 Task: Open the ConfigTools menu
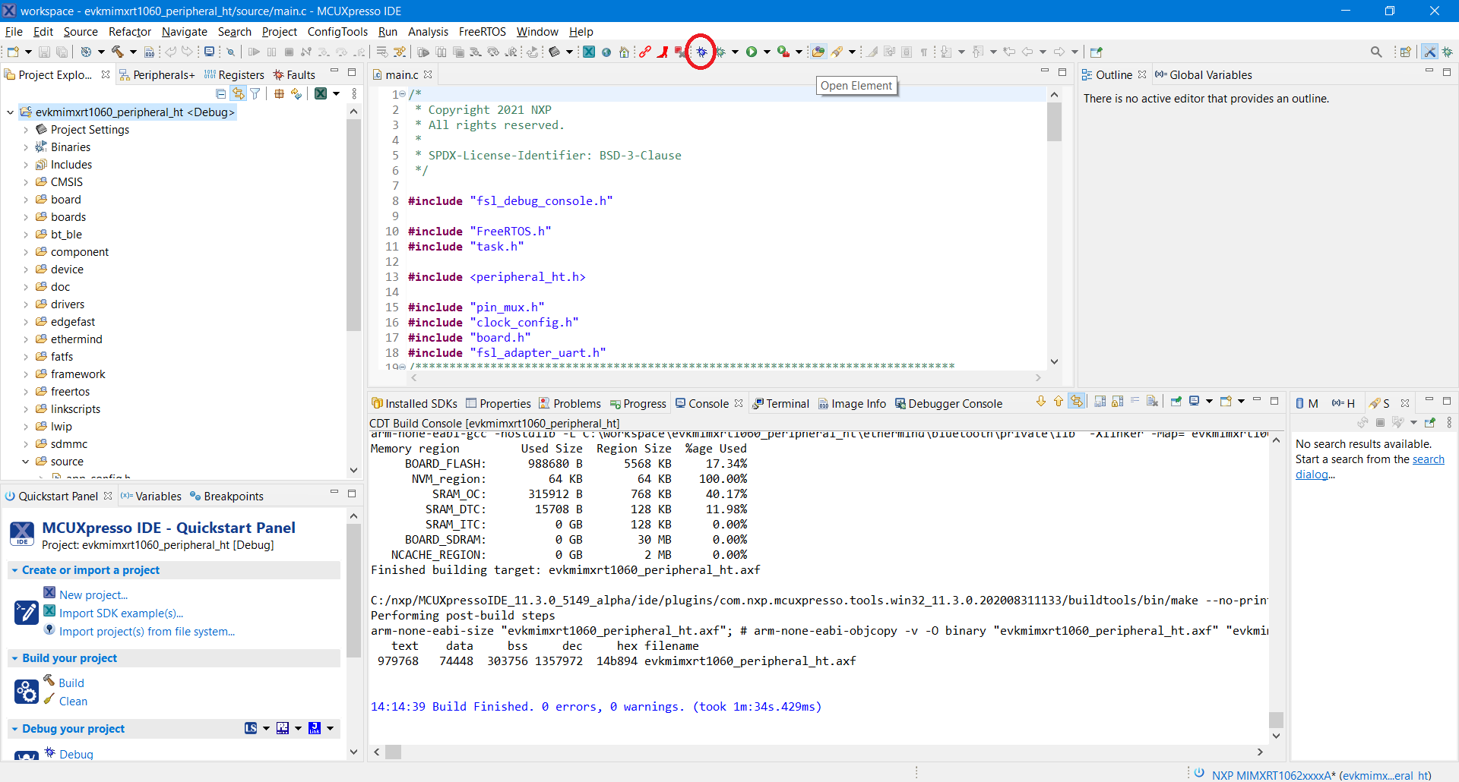337,32
